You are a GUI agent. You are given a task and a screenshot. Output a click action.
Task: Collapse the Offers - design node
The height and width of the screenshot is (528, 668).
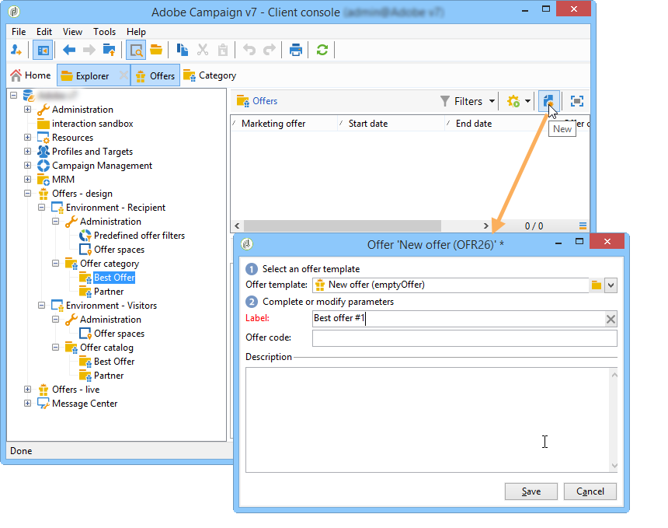click(28, 193)
